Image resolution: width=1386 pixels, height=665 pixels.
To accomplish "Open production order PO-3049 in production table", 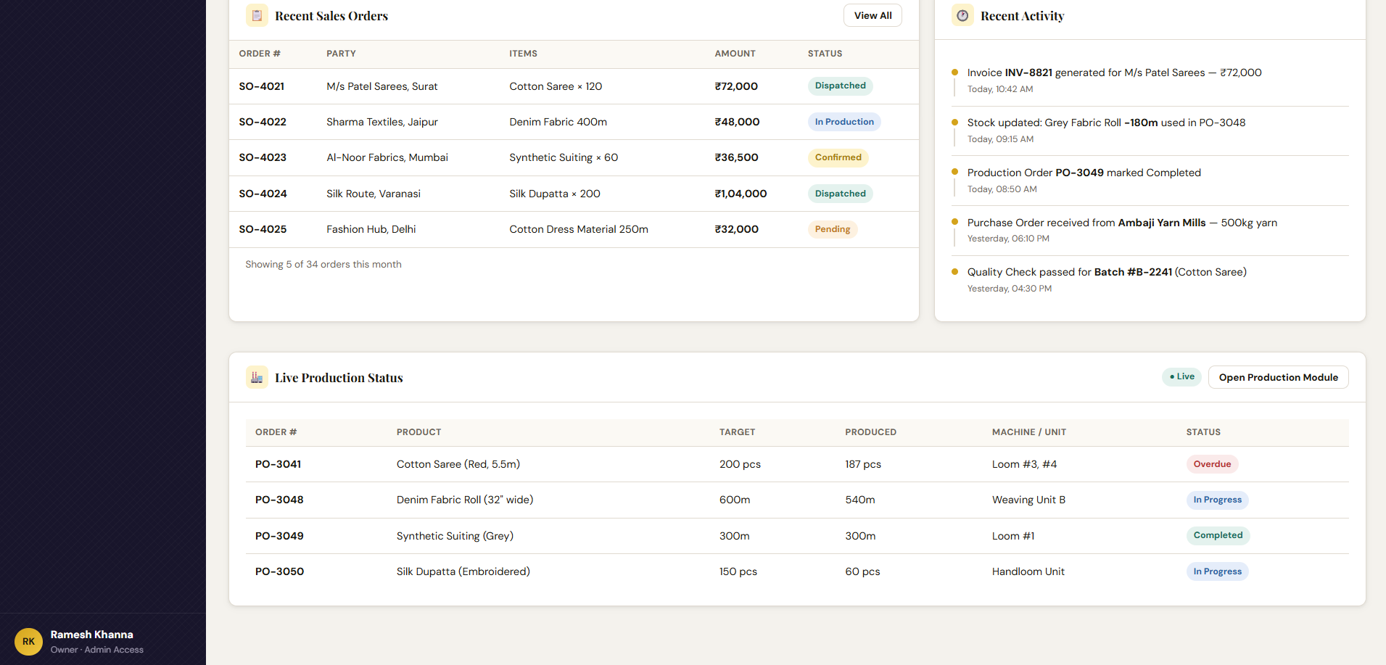I will tap(279, 536).
